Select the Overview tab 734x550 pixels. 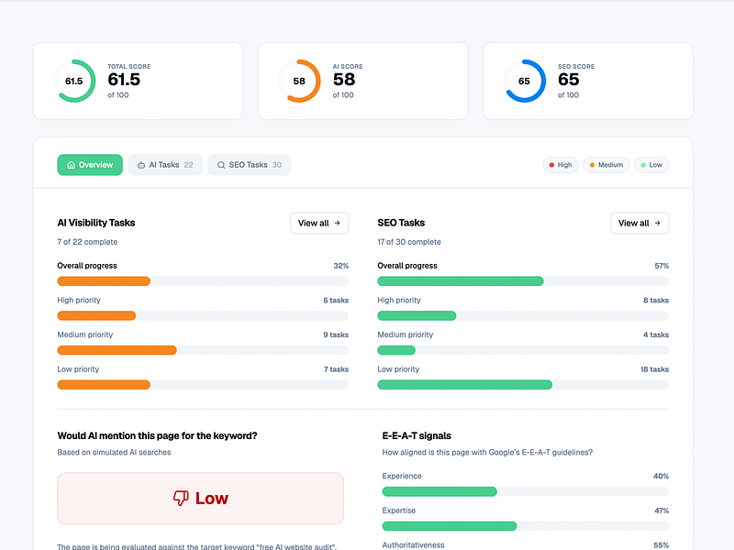click(x=90, y=165)
